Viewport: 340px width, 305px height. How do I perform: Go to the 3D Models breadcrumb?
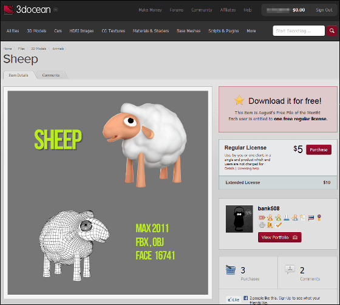(38, 49)
